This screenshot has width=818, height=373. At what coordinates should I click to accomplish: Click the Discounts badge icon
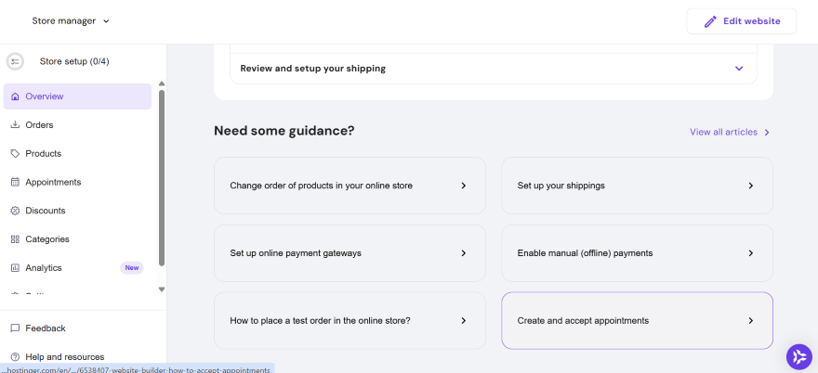coord(15,211)
